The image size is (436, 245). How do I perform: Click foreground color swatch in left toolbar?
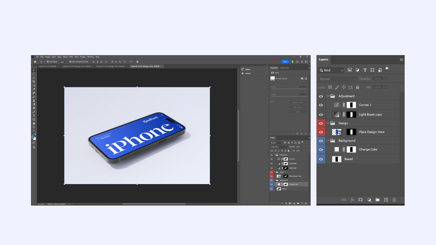point(33,137)
